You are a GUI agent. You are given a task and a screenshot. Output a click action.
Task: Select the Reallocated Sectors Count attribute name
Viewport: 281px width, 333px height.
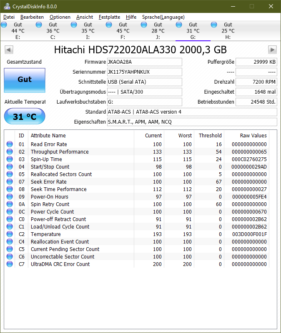61,174
